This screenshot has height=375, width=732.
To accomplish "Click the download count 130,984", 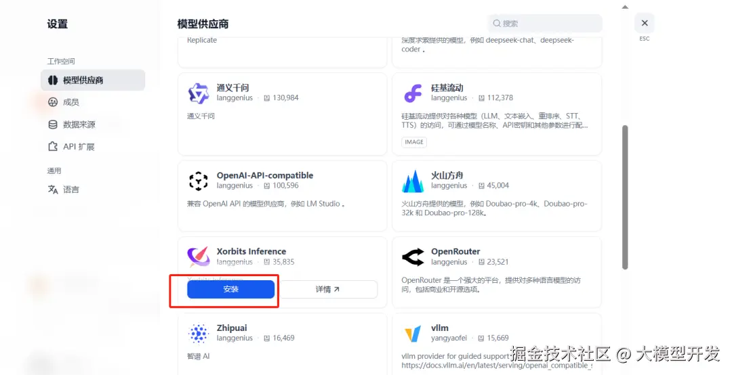I will (x=285, y=98).
